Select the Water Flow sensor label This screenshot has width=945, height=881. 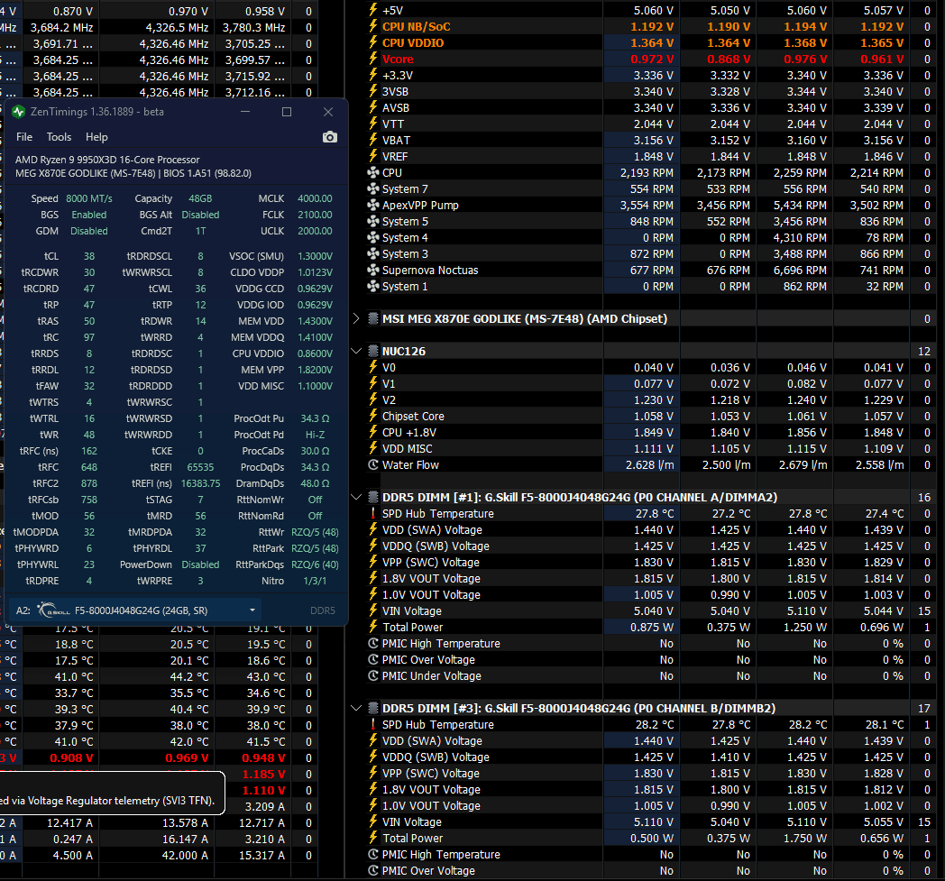click(x=410, y=465)
